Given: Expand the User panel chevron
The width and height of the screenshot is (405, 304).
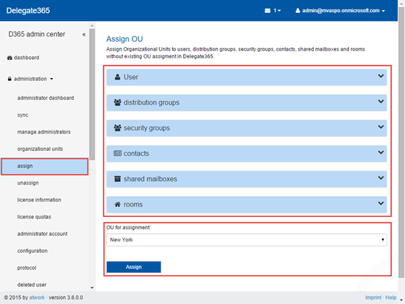Looking at the screenshot, I should pos(381,76).
